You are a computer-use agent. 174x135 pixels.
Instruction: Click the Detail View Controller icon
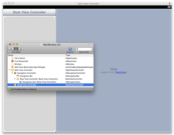click(x=15, y=85)
